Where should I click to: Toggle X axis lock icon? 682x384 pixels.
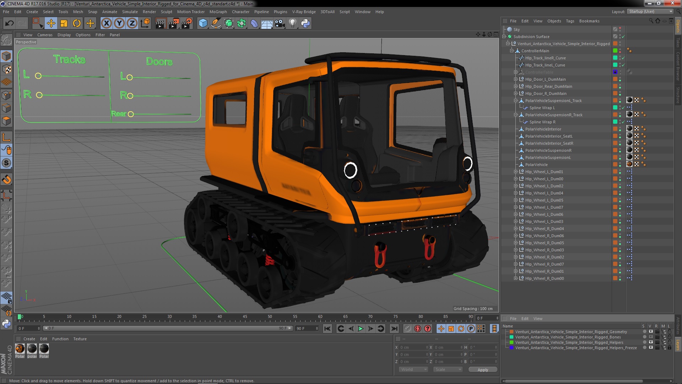[x=106, y=23]
